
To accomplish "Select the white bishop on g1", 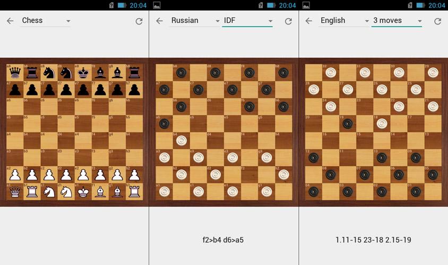I will click(x=117, y=192).
